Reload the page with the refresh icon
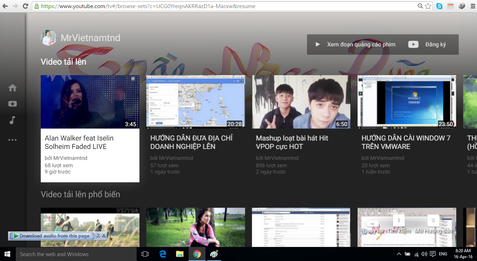Viewport: 477px width, 261px height. [25, 6]
